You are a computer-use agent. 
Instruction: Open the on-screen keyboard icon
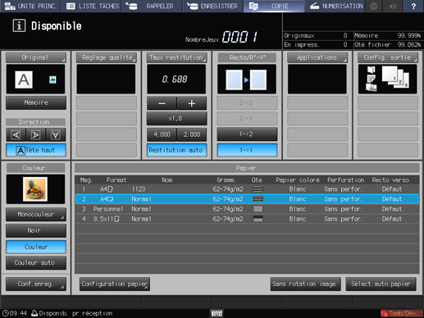[x=217, y=313]
